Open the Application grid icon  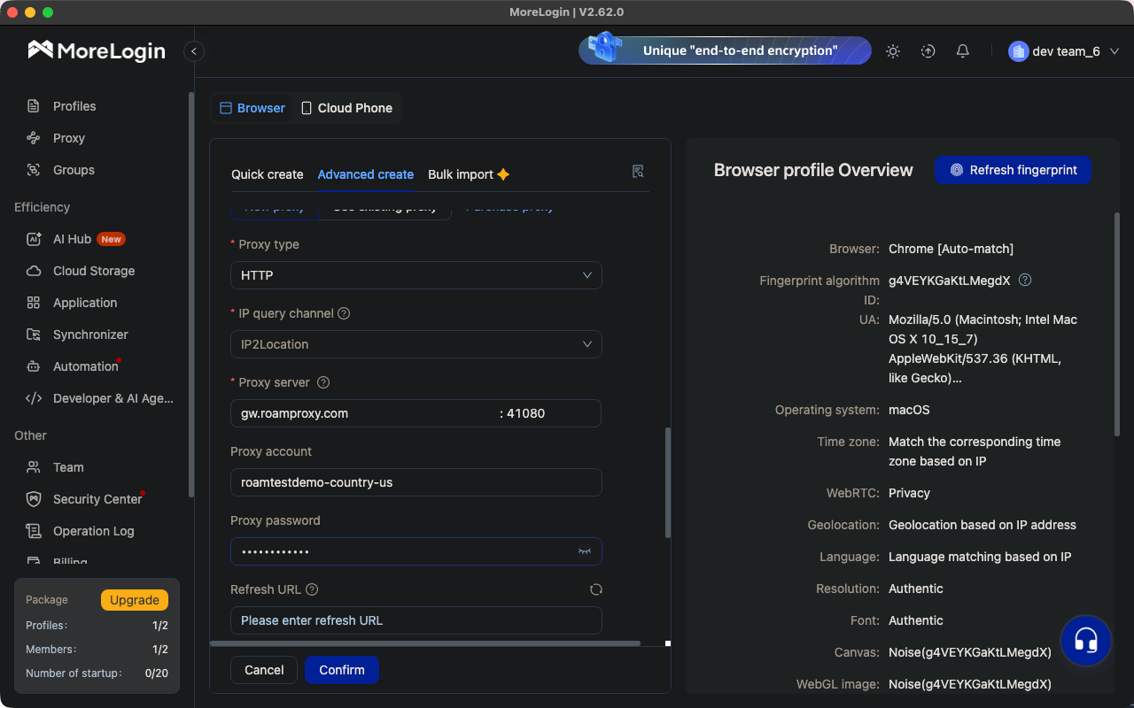pos(34,303)
